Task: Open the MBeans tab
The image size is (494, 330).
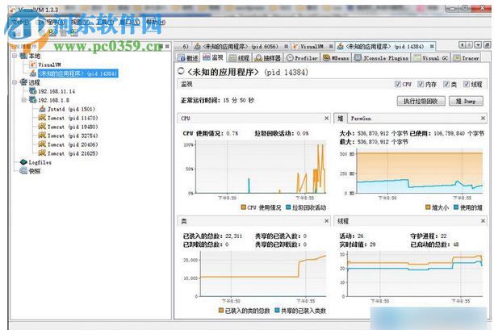Action: pos(336,58)
